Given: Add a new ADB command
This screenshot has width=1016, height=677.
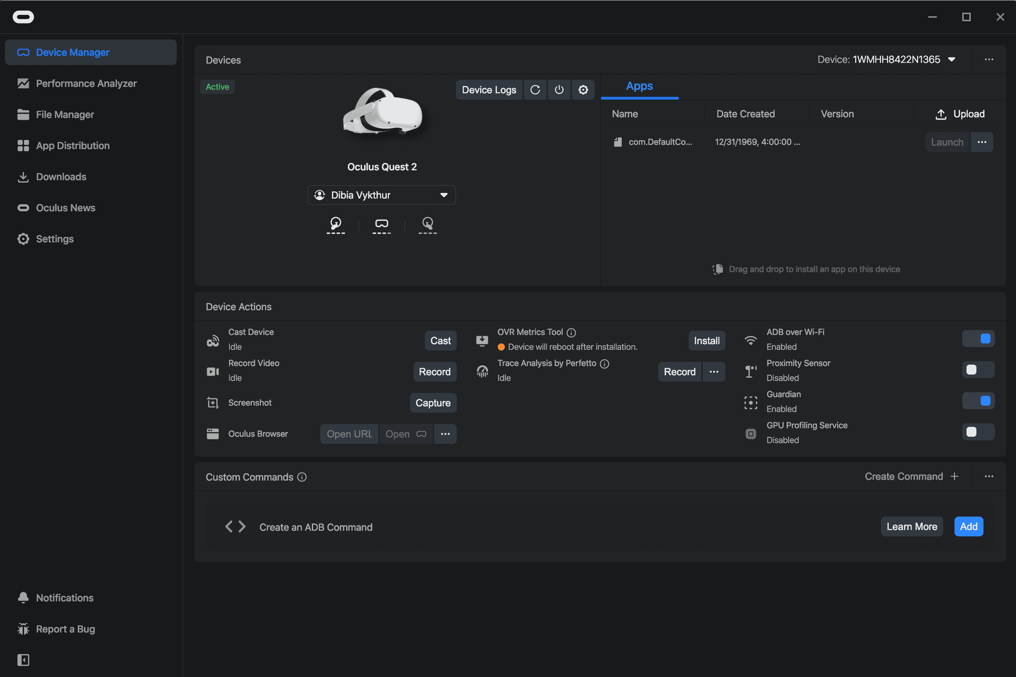Looking at the screenshot, I should click(x=969, y=527).
